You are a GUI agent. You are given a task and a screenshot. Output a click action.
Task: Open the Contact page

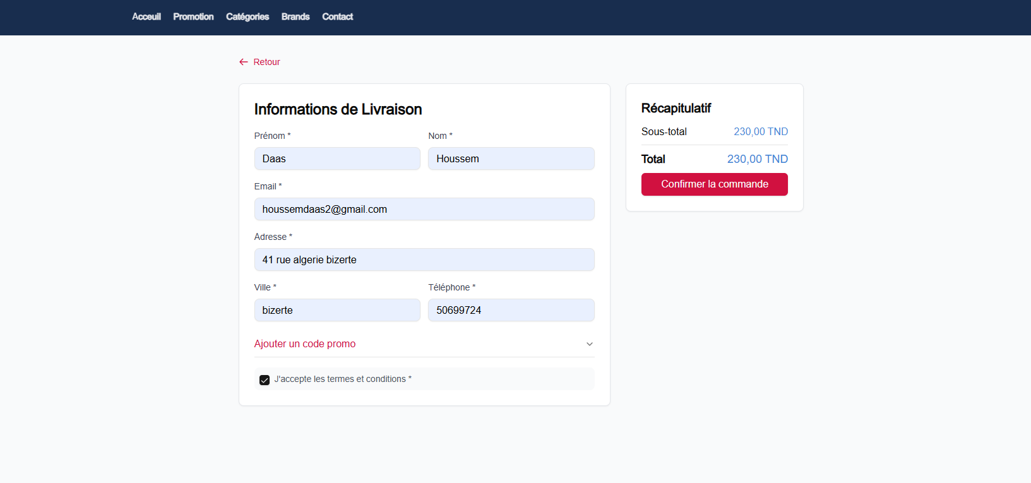(x=337, y=17)
